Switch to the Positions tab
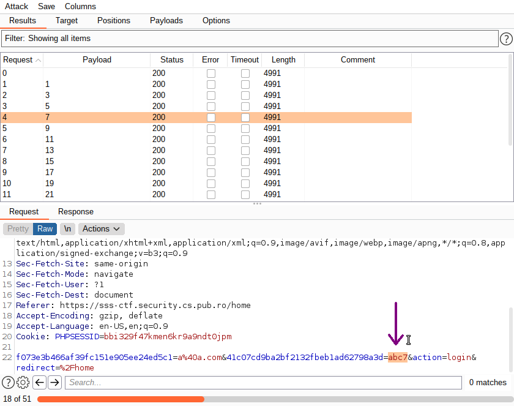Screen dimensions: 514x406 pyautogui.click(x=114, y=21)
